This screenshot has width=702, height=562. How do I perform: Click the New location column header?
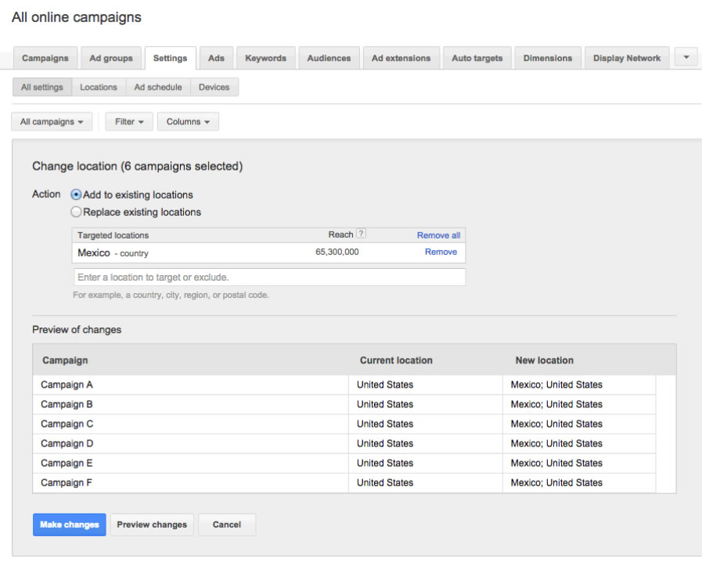click(x=545, y=360)
